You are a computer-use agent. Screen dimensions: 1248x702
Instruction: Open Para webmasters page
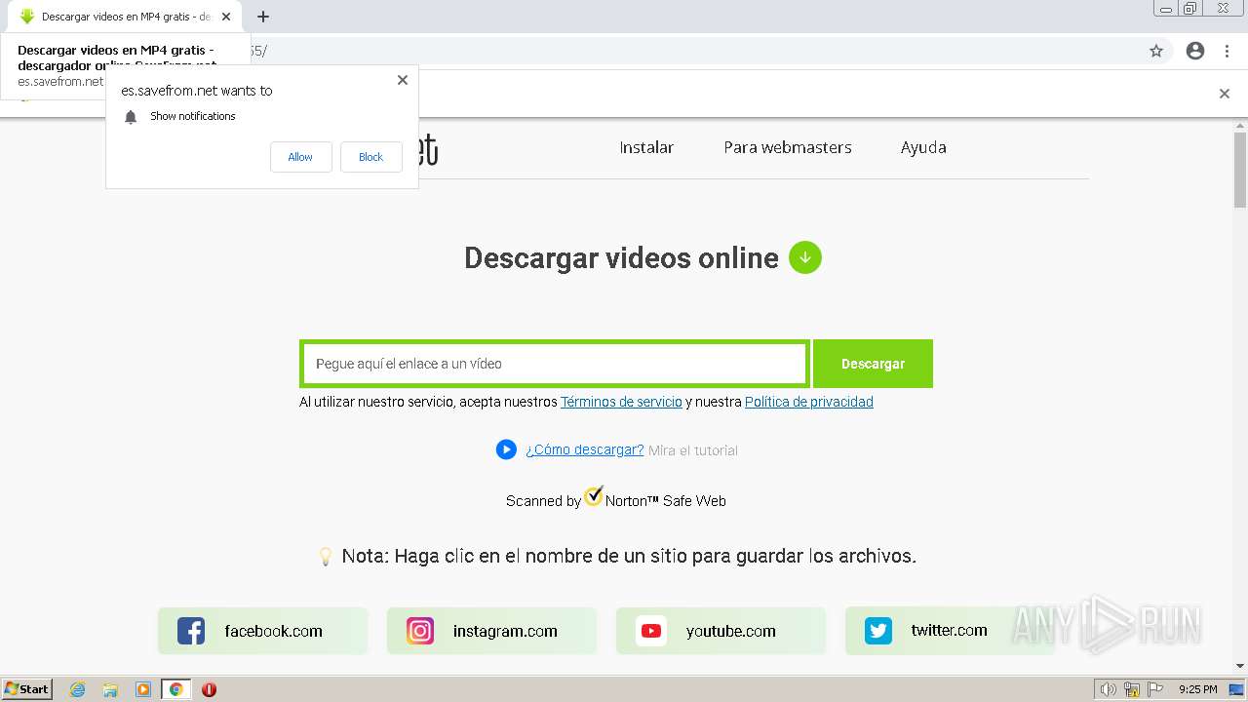(x=788, y=147)
